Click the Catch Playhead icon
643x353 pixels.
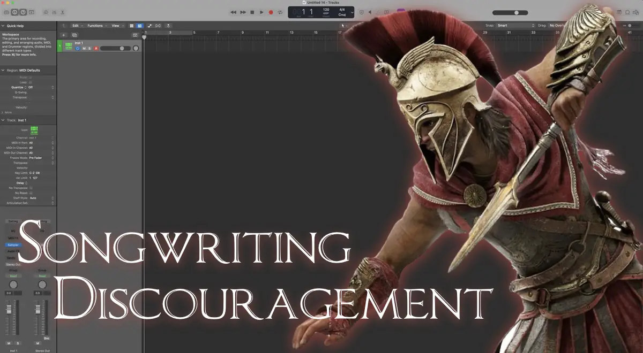click(168, 26)
